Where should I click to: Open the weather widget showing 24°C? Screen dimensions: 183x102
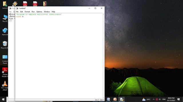point(146,99)
